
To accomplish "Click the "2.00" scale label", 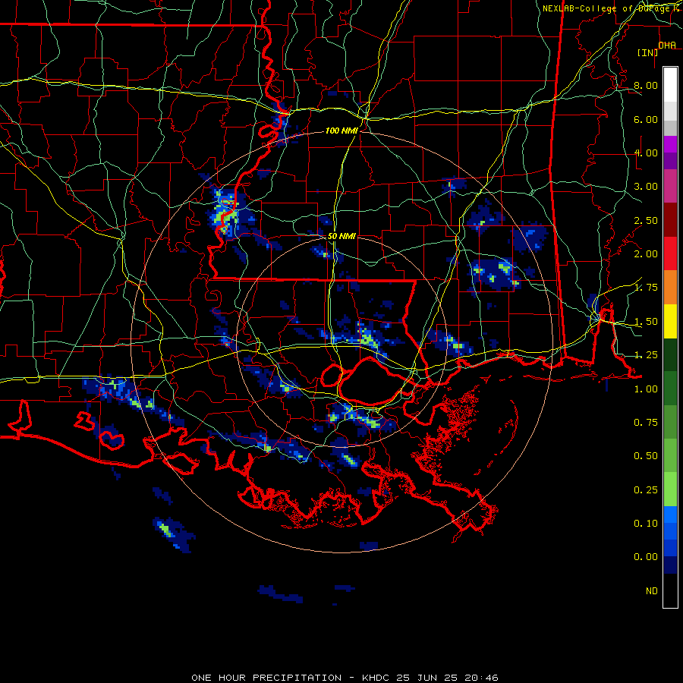I will [x=646, y=254].
